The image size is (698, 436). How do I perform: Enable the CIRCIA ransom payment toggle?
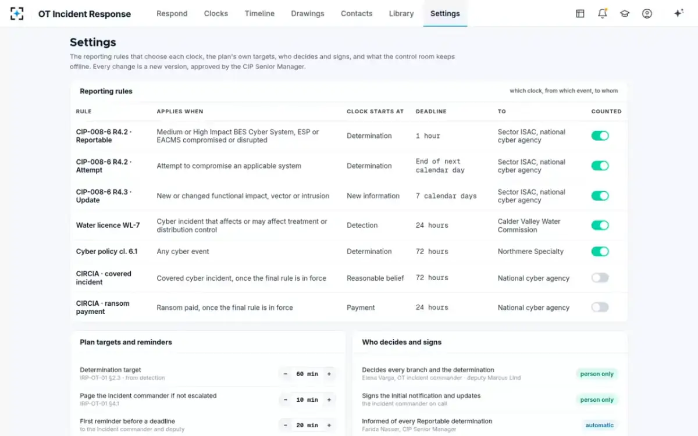click(x=600, y=308)
